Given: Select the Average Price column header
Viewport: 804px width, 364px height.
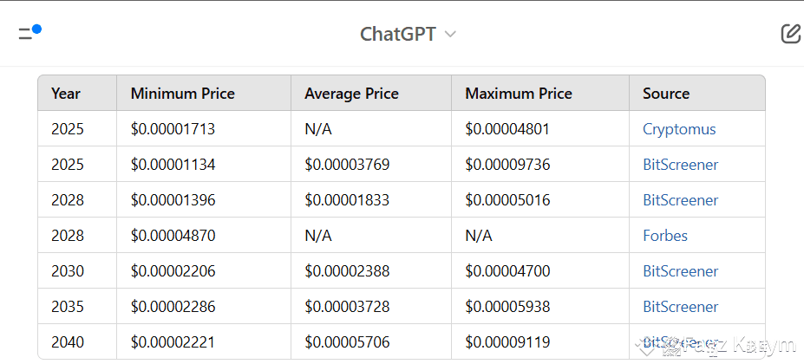Looking at the screenshot, I should (351, 94).
